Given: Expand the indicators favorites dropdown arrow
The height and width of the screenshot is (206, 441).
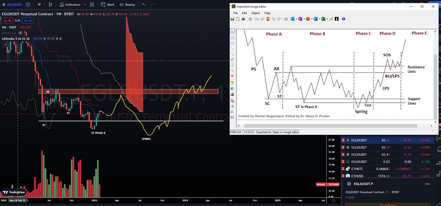Looking at the screenshot, I should (x=85, y=5).
